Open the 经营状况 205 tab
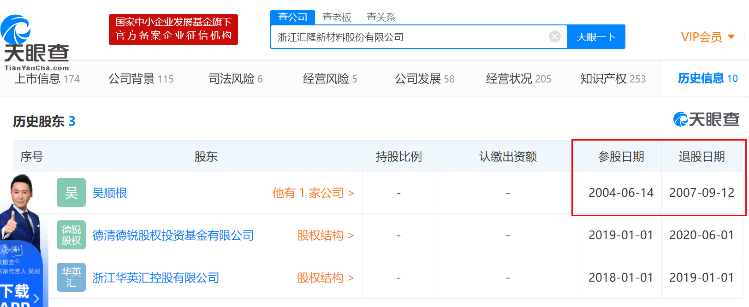749x307 pixels. (x=518, y=79)
